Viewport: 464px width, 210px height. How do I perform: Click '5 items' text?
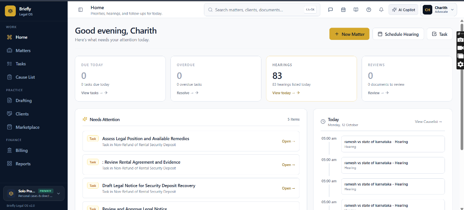coord(294,119)
